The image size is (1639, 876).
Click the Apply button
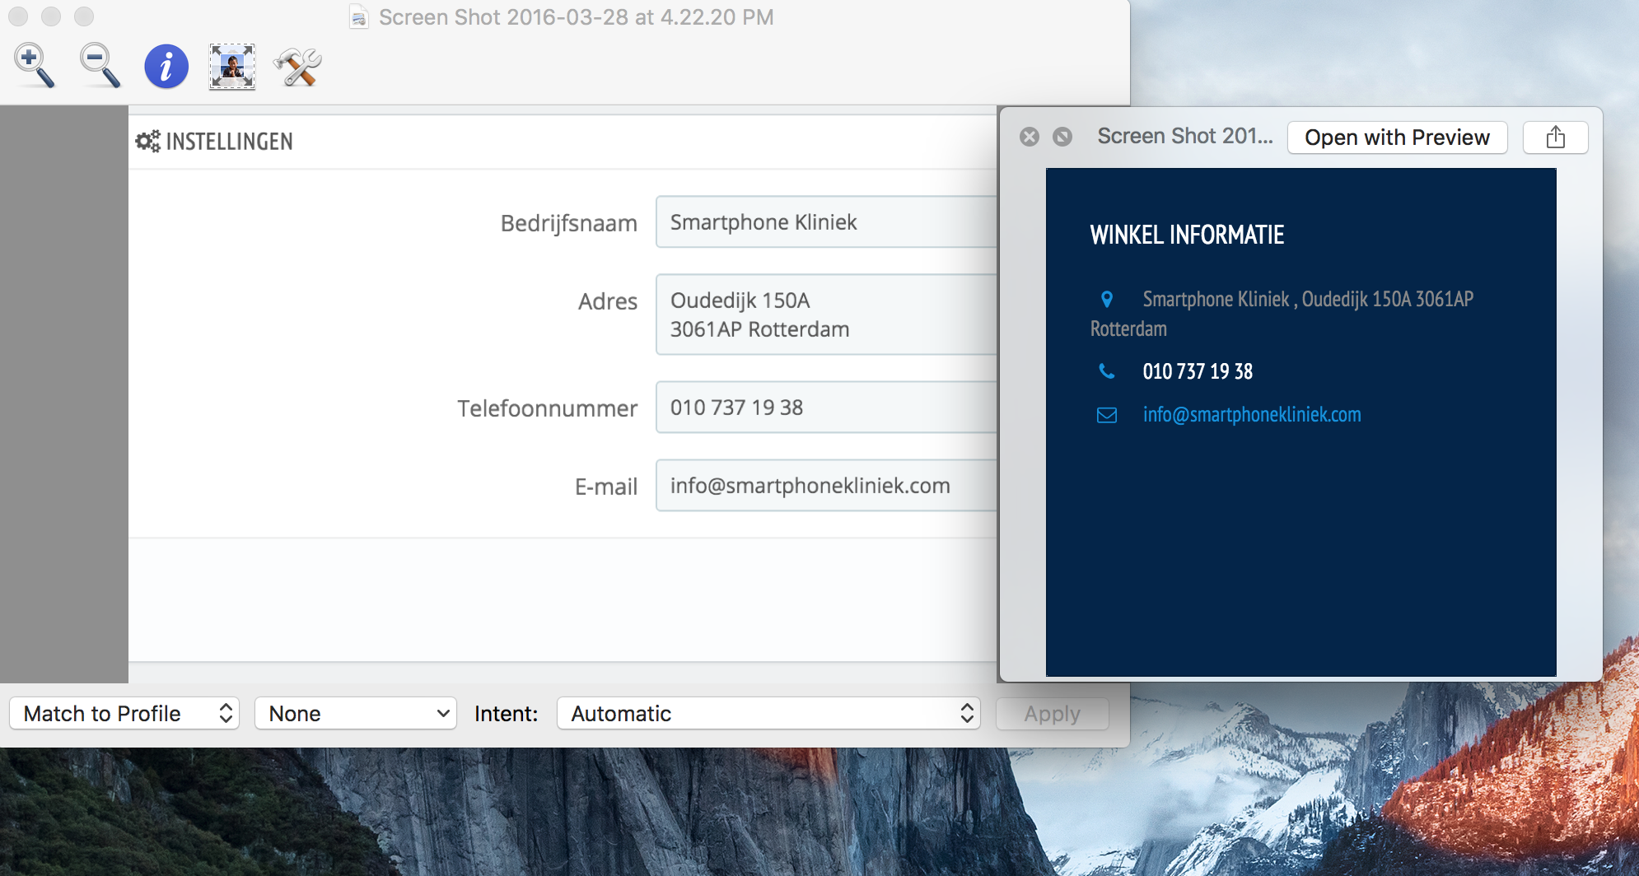1052,713
